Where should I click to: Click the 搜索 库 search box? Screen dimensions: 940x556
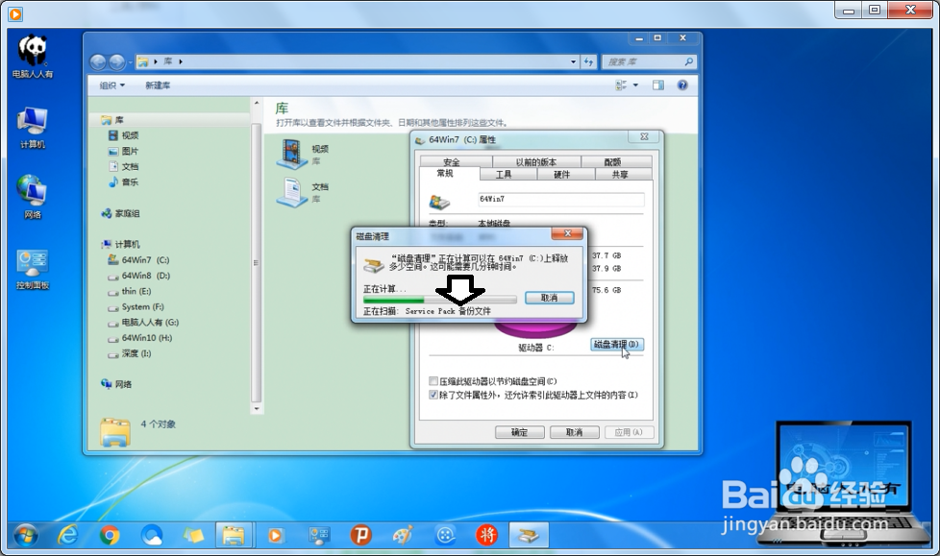pyautogui.click(x=648, y=61)
